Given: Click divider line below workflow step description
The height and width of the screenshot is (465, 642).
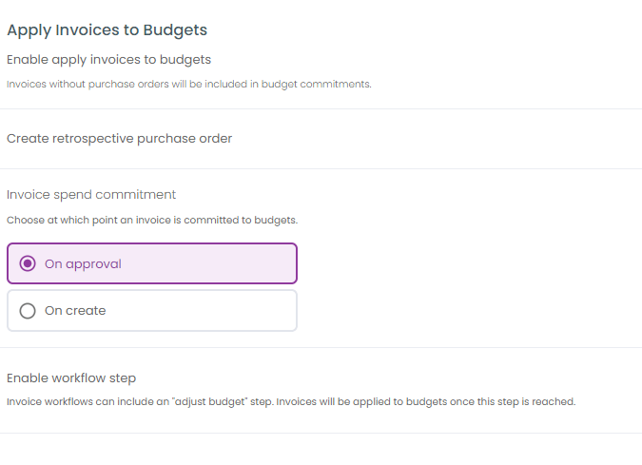Looking at the screenshot, I should click(x=321, y=433).
